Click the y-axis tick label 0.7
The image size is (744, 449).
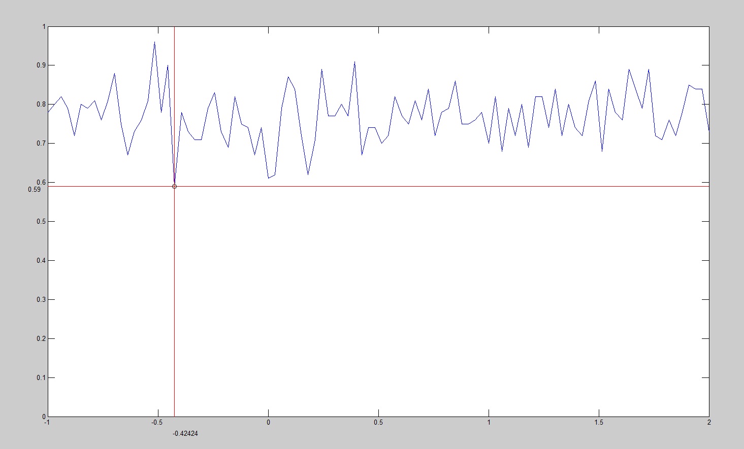click(x=41, y=144)
